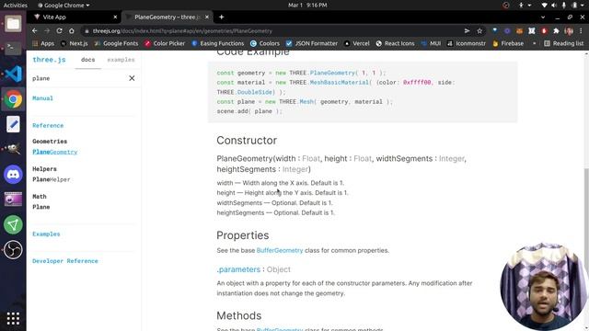Expand the tab search chevron dropdown
The height and width of the screenshot is (331, 589).
pos(543,17)
